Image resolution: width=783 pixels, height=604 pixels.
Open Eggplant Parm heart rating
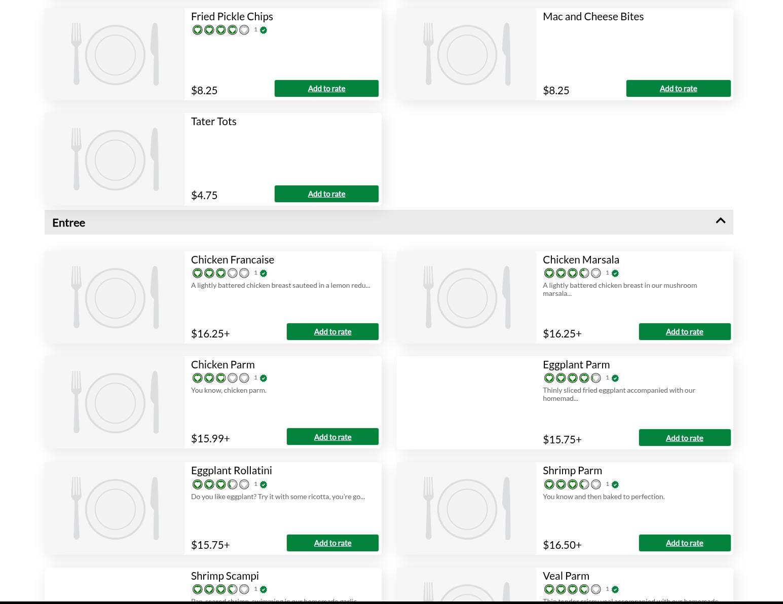pos(572,378)
